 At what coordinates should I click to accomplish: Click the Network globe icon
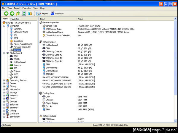coord(8,95)
